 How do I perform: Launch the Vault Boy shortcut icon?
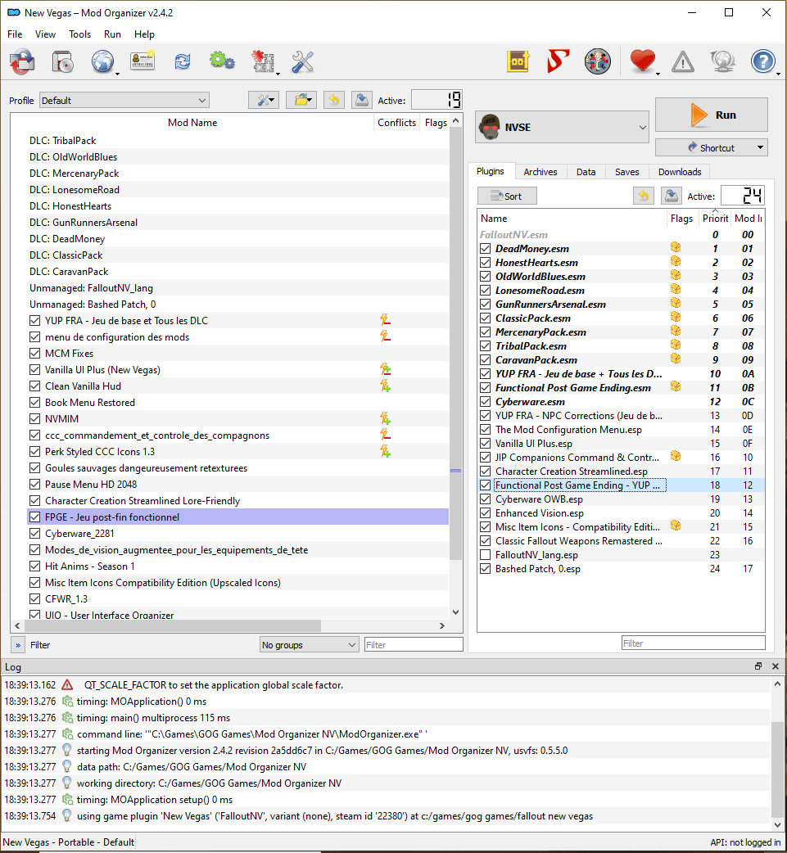[x=598, y=61]
